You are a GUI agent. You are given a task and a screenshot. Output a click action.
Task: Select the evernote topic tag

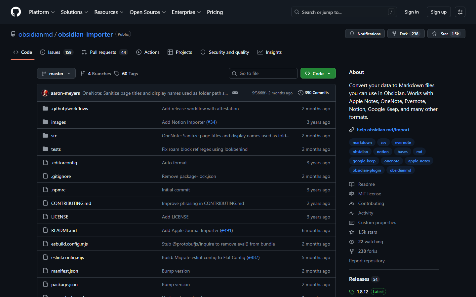click(403, 143)
